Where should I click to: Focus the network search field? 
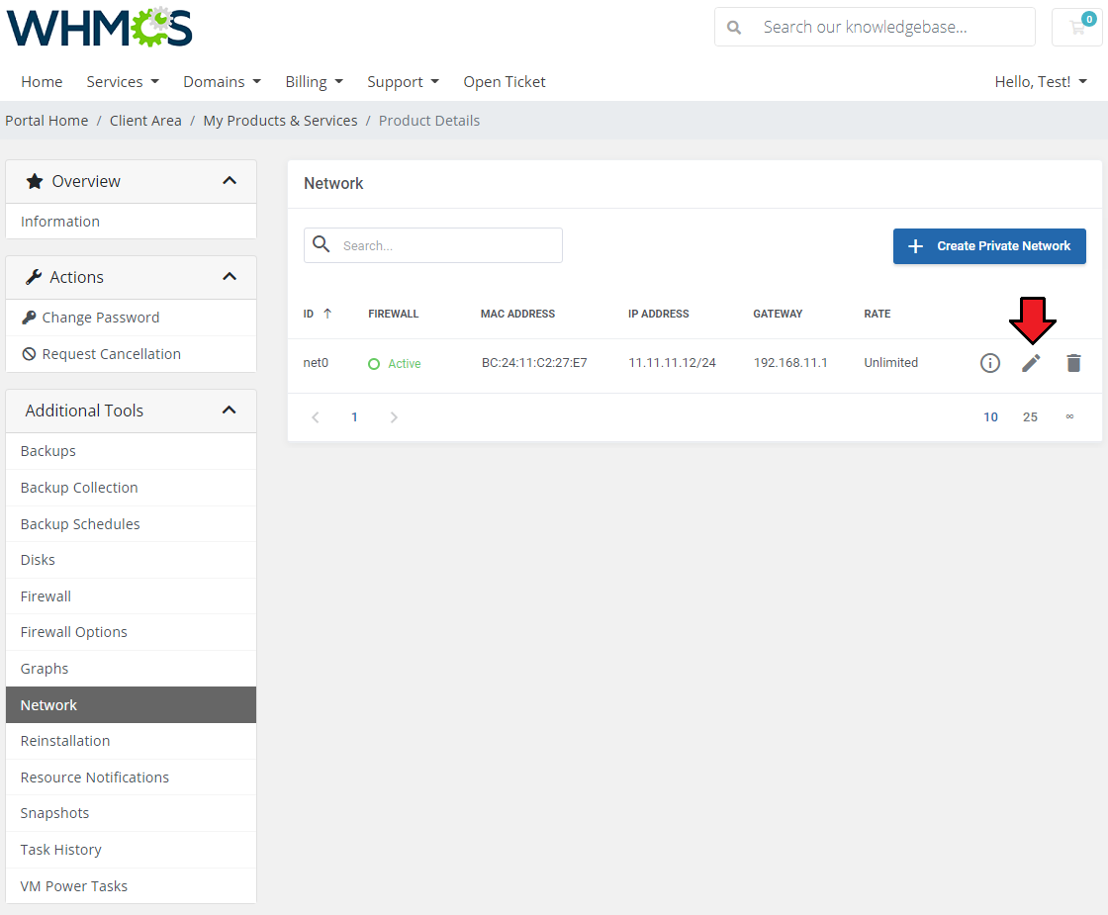(433, 245)
